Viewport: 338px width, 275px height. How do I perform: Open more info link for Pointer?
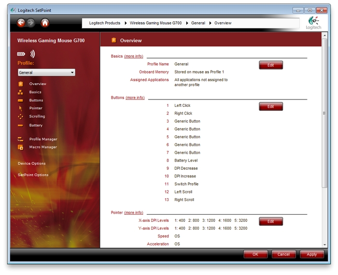click(134, 213)
